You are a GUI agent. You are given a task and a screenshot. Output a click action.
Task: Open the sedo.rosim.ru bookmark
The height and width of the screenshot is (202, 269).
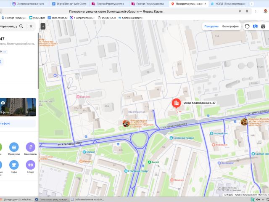[58, 18]
